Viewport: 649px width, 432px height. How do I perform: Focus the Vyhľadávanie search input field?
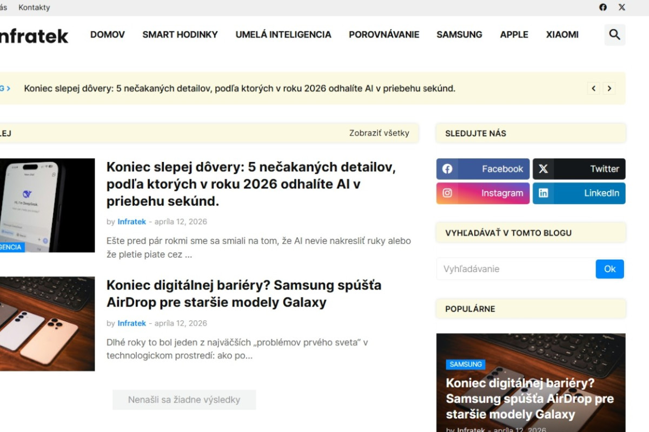[515, 269]
